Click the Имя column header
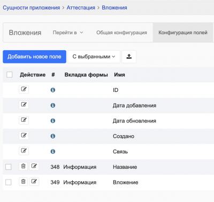The width and height of the screenshot is (214, 202). 119,75
